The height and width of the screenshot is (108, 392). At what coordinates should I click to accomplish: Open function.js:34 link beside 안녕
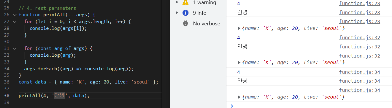click(x=360, y=81)
